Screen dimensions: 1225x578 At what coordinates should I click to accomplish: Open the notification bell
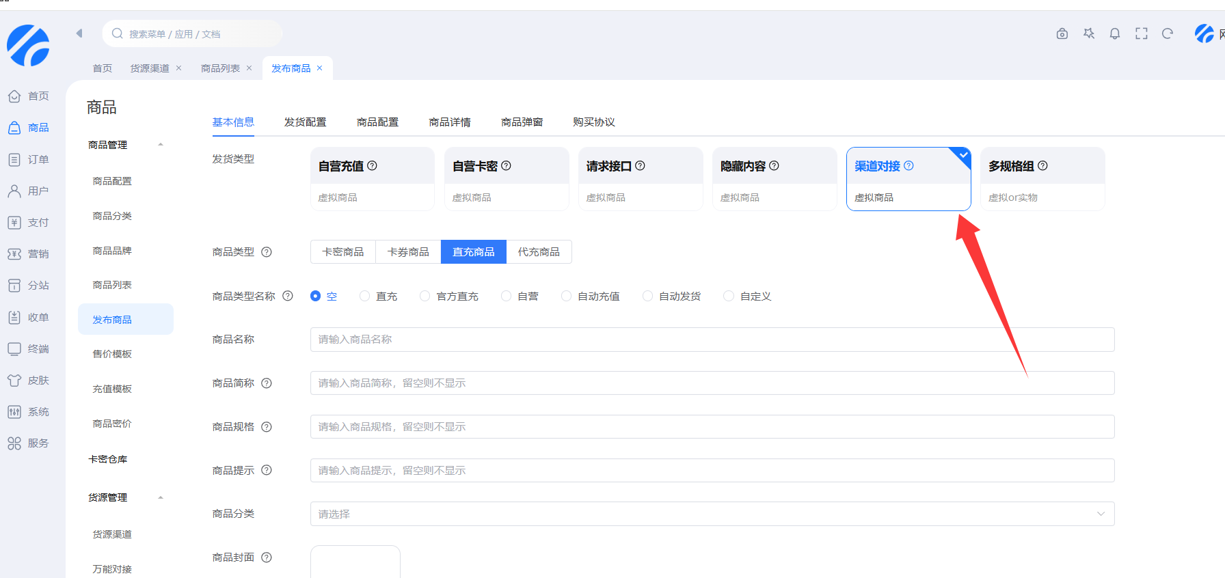coord(1114,33)
